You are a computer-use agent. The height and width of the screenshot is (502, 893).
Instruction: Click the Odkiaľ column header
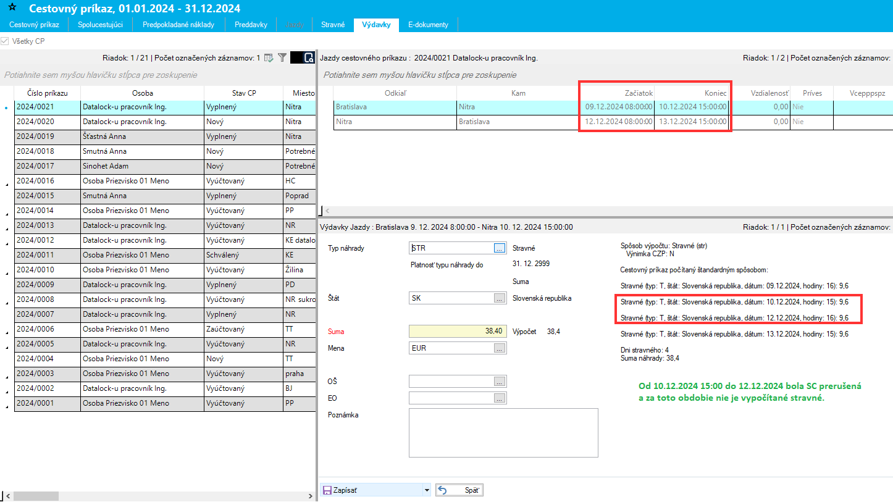click(395, 93)
